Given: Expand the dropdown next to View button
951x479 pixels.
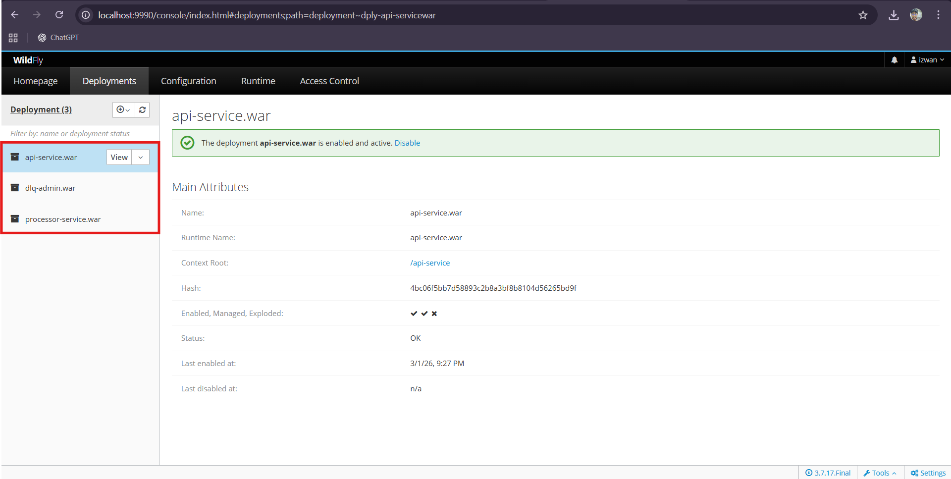Looking at the screenshot, I should coord(140,157).
